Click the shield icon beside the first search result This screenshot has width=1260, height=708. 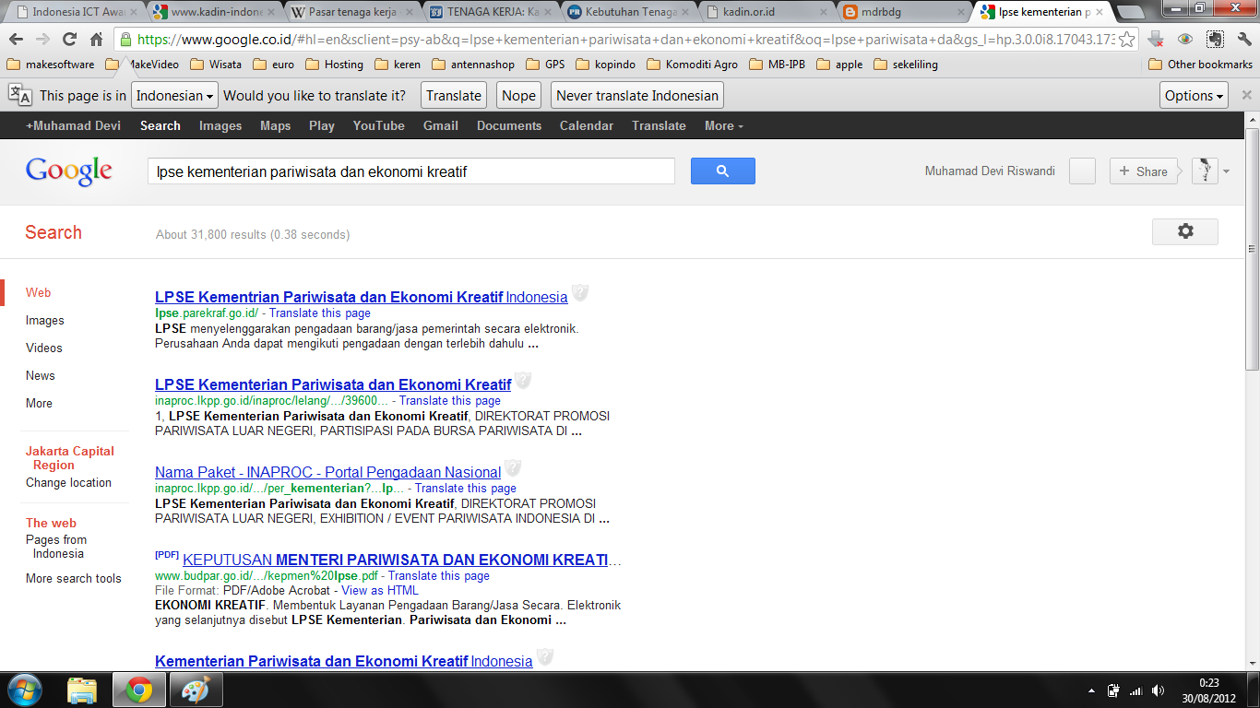click(x=579, y=293)
